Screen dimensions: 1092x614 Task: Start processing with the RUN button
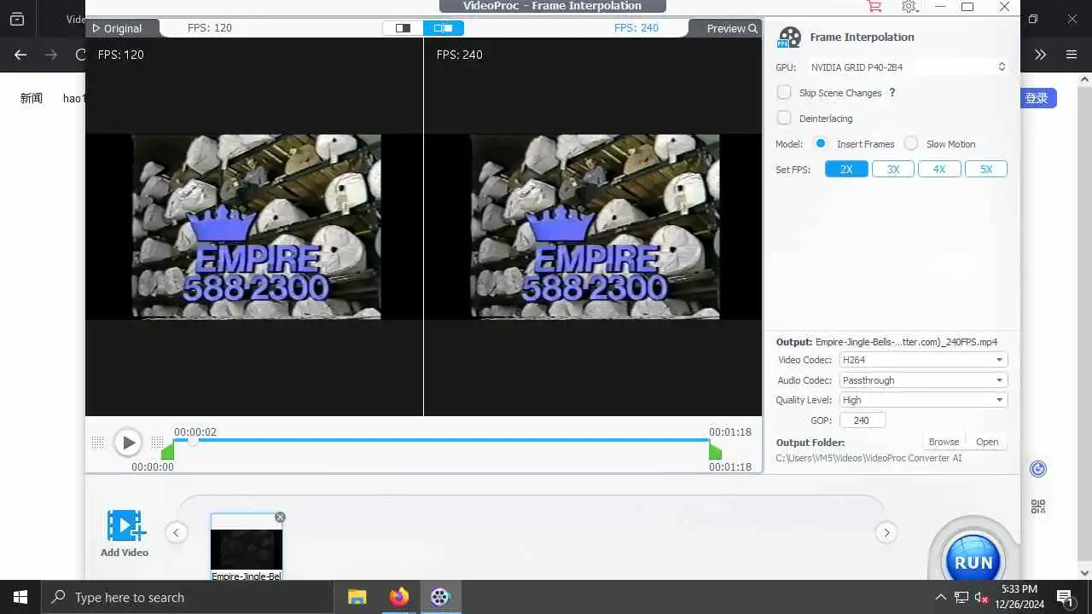[973, 562]
